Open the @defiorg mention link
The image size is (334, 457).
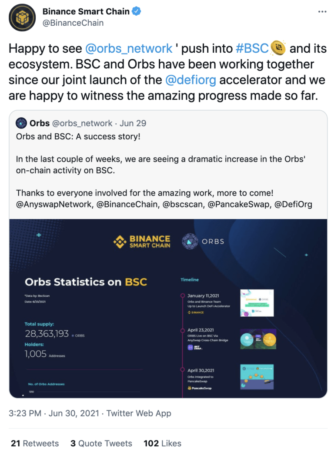click(190, 80)
